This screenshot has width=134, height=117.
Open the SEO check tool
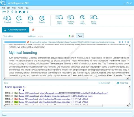point(82,20)
